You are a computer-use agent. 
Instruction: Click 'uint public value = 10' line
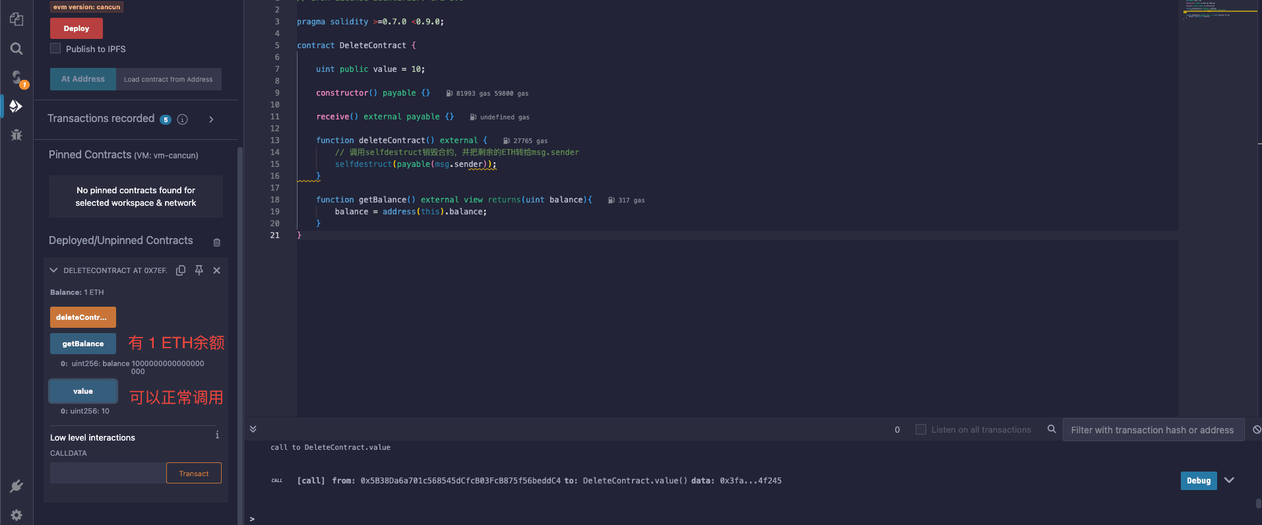pyautogui.click(x=370, y=69)
